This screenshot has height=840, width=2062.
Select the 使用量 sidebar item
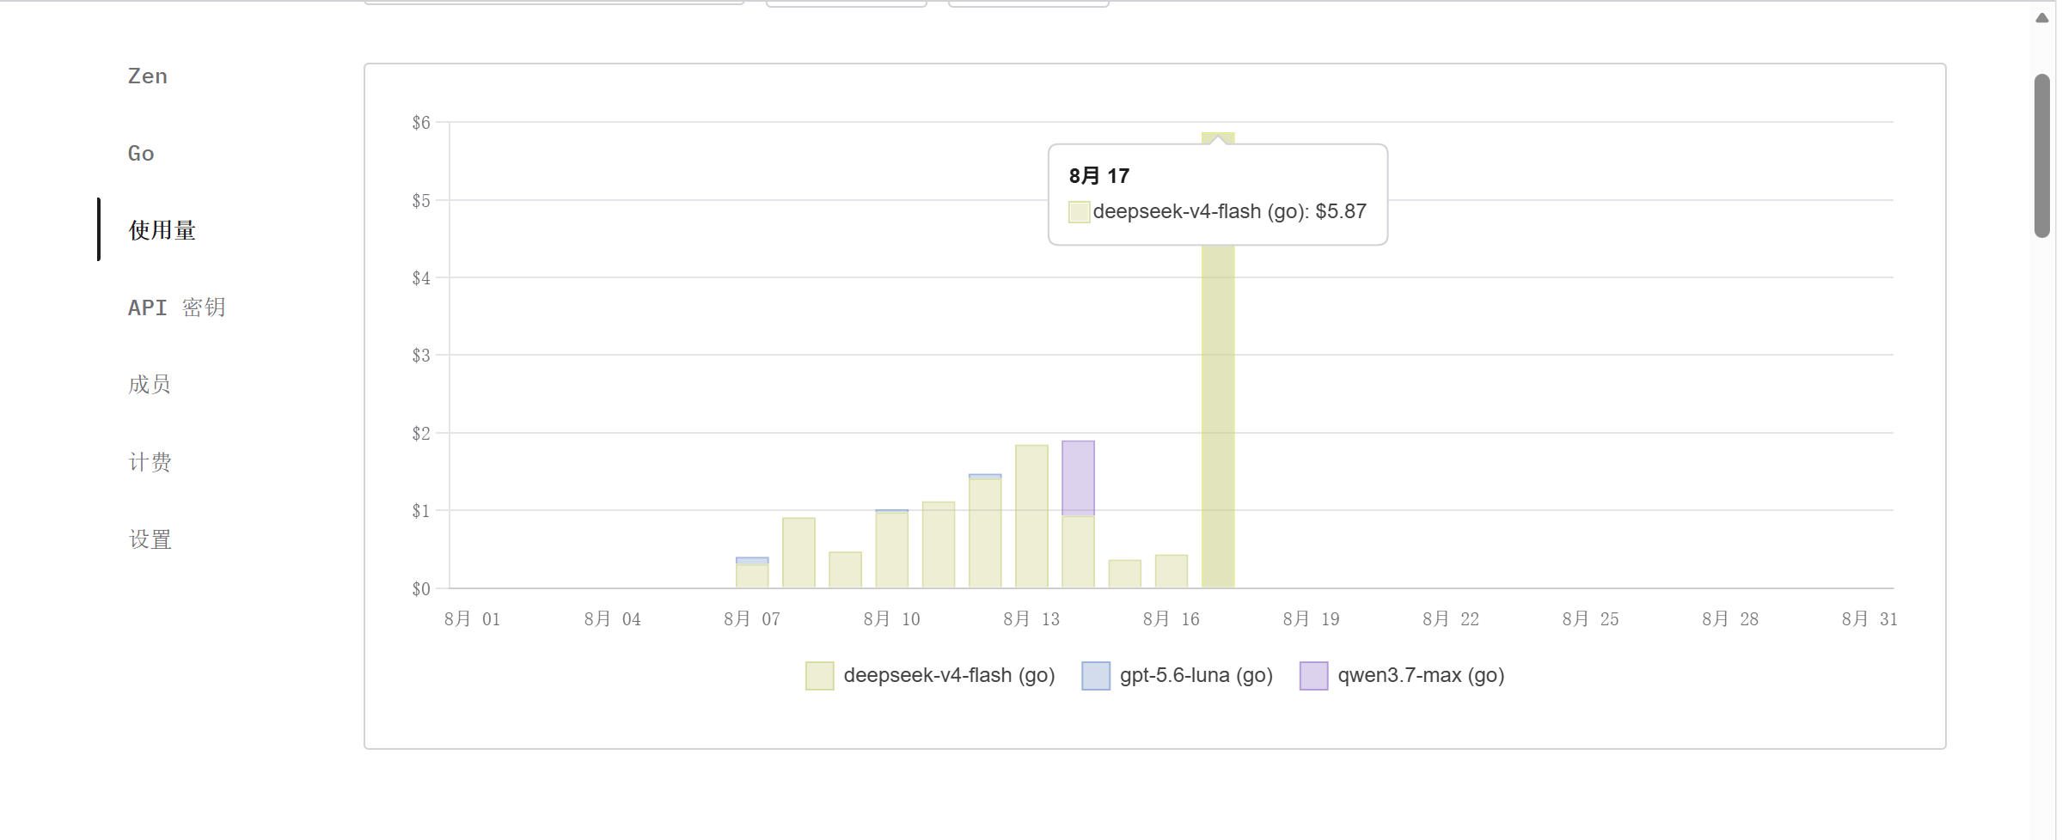point(162,230)
